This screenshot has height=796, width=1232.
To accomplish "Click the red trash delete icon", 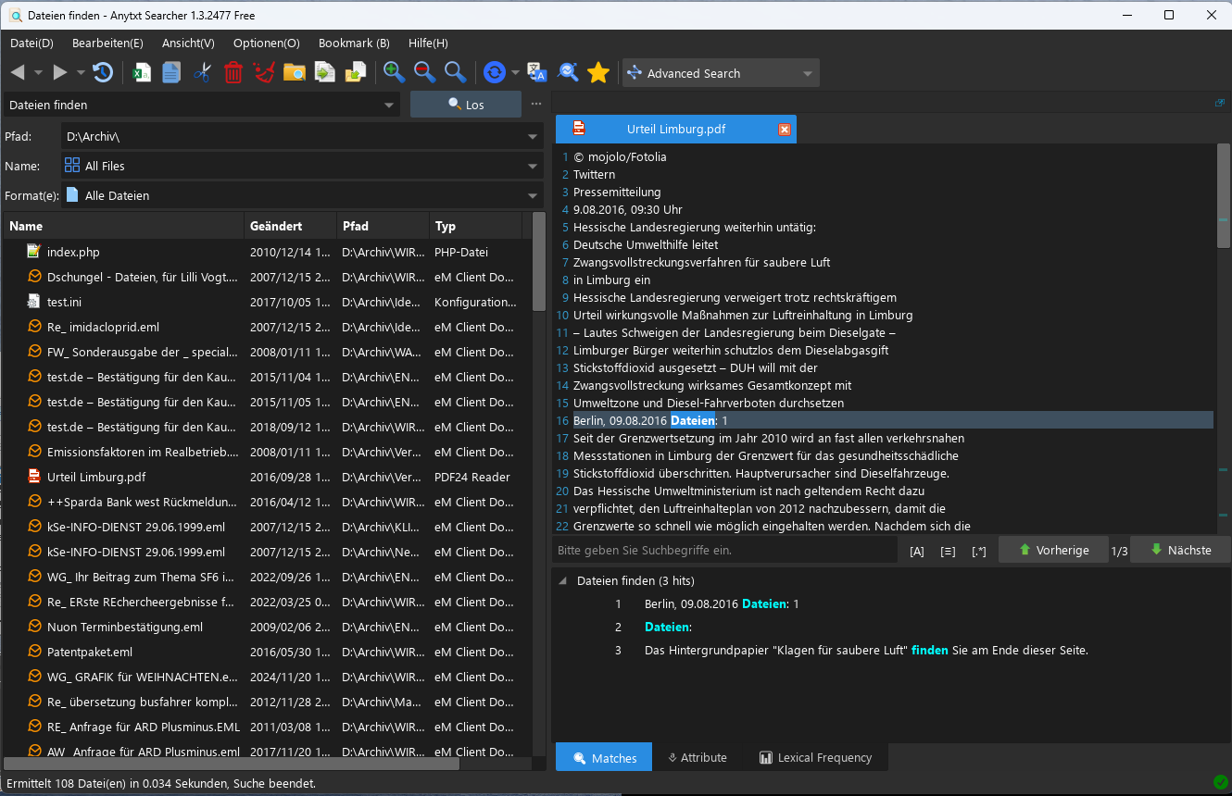I will tap(233, 73).
